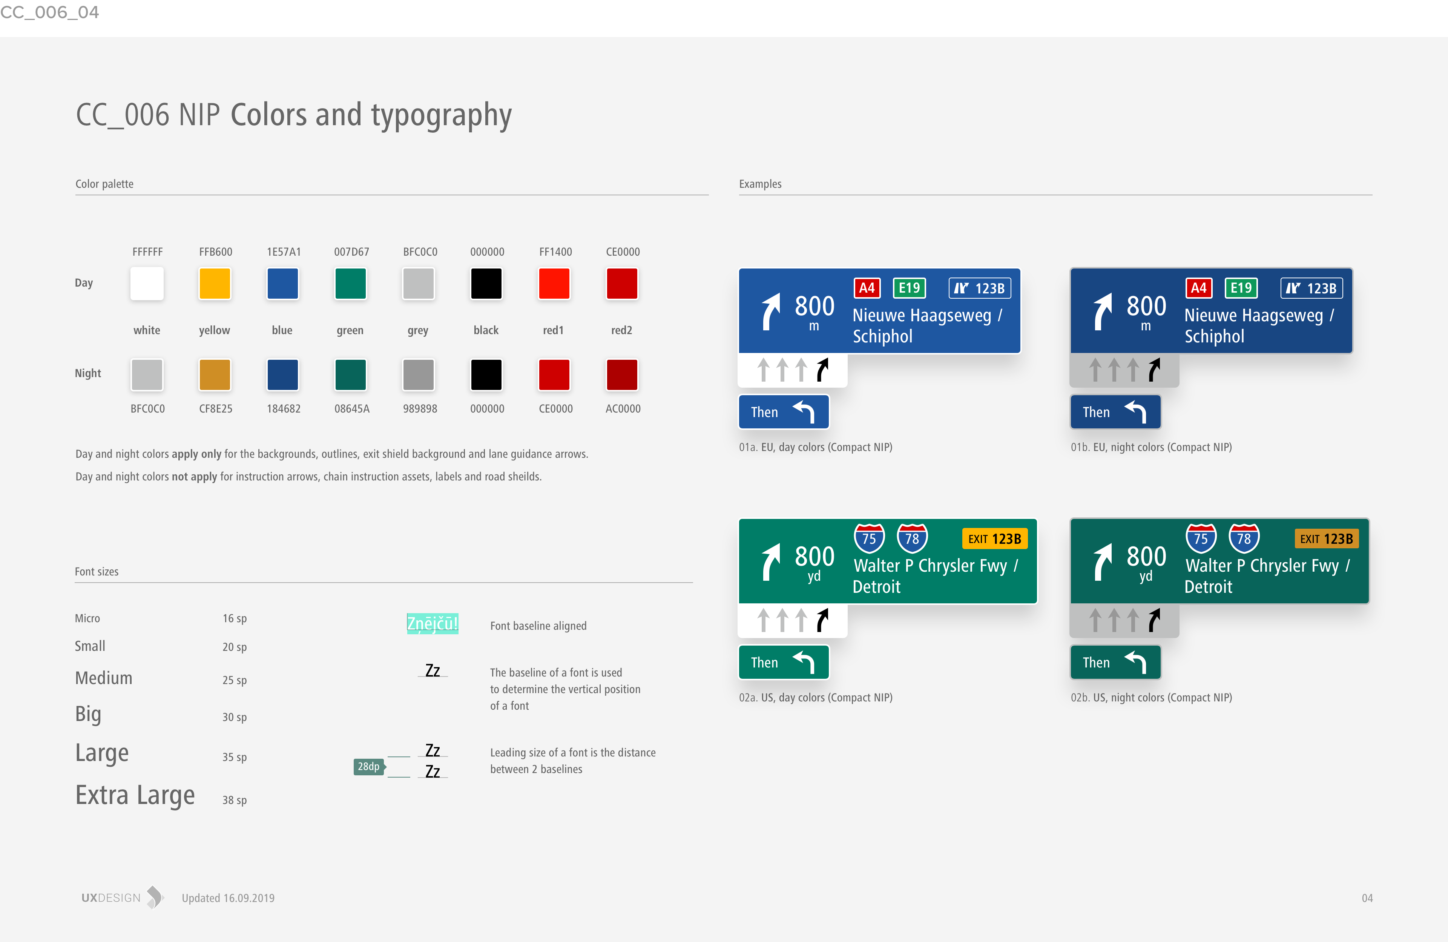The width and height of the screenshot is (1448, 942).
Task: Click the interstate 75 shield in day US sign
Action: 869,538
